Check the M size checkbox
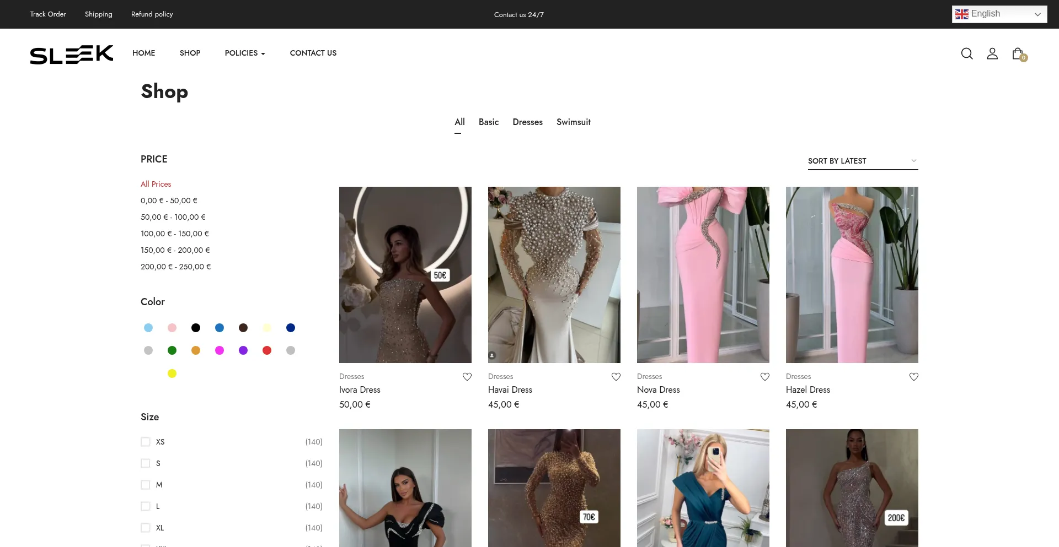1059x547 pixels. point(146,485)
